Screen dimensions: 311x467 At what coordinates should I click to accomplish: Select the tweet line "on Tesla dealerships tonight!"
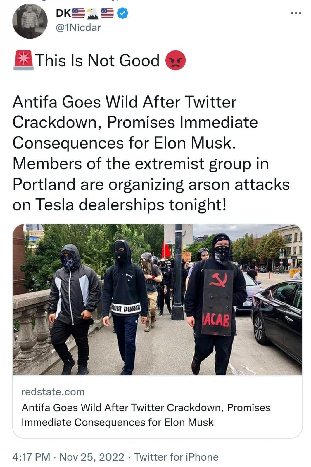click(119, 205)
